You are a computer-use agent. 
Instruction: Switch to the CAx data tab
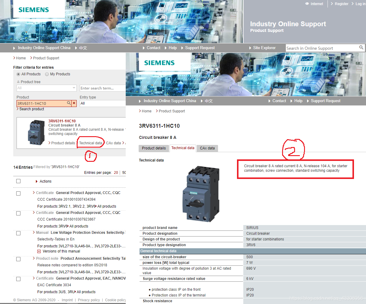pos(207,148)
